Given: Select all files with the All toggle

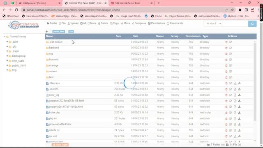Looking at the screenshot, I should [x=83, y=23].
